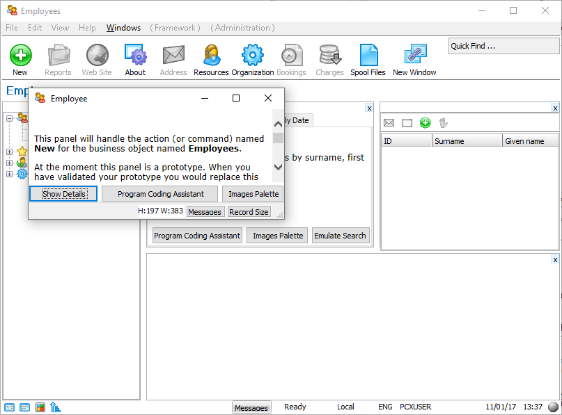Click Messages button in status bar
Screen dimensions: 562x415
click(x=251, y=407)
